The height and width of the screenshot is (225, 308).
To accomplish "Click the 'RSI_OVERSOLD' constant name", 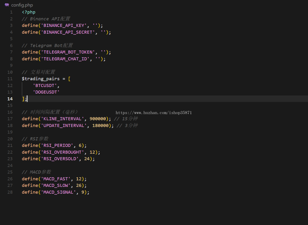I will (x=60, y=159).
